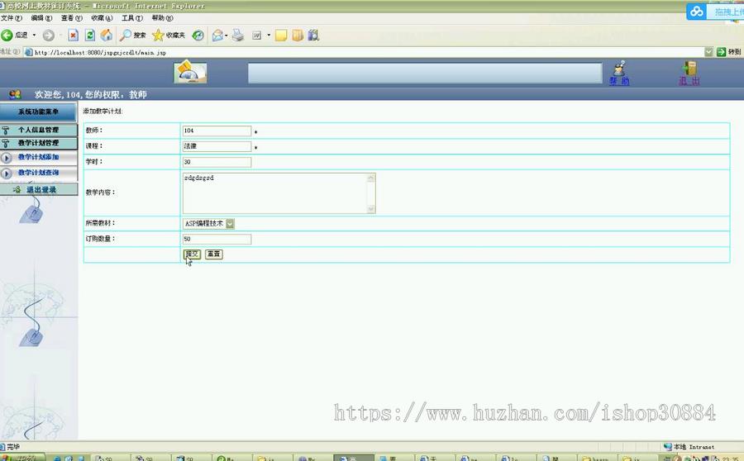Open the 帮助(H) menu

coord(162,18)
